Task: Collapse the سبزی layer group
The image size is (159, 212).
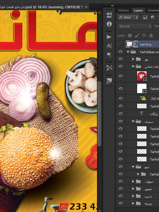Action: 133,121
